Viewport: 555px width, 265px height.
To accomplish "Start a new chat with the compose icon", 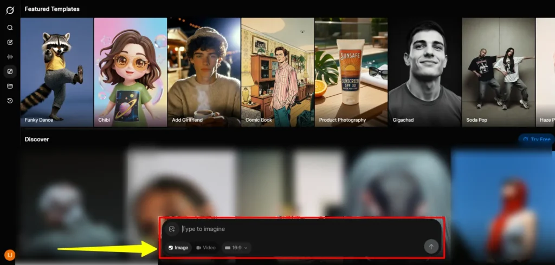I will [x=10, y=42].
